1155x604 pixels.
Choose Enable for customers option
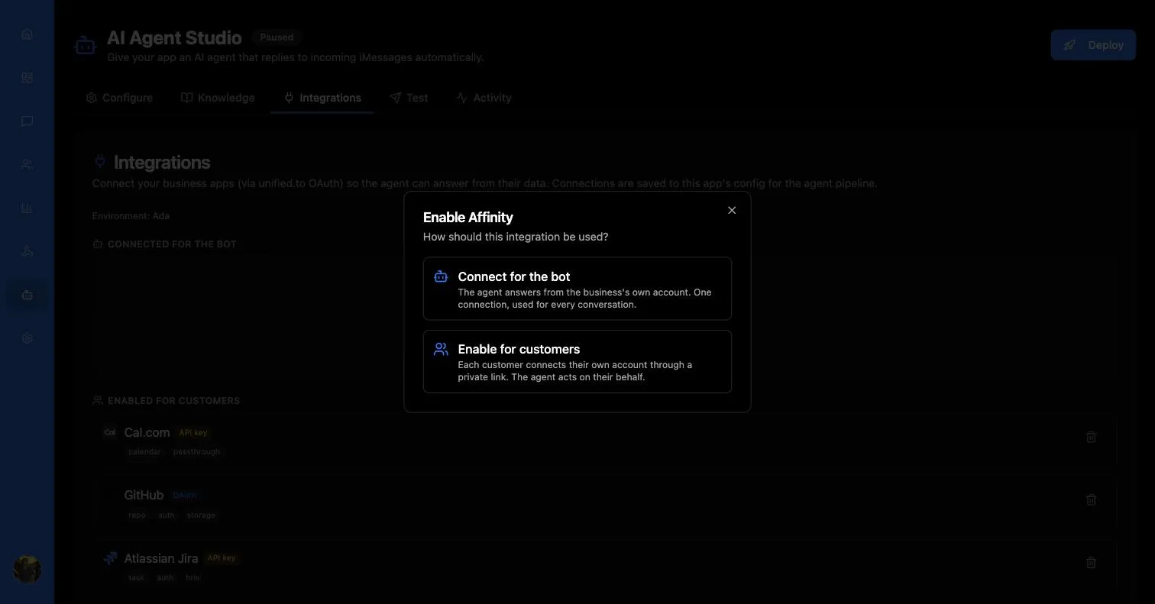(x=577, y=362)
